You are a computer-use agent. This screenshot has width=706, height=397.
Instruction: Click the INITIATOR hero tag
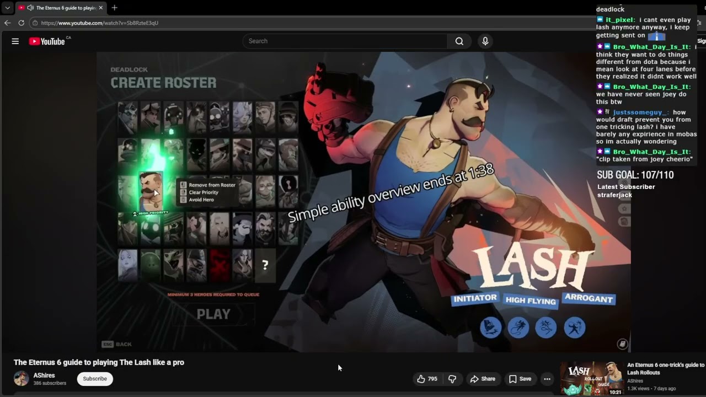tap(475, 298)
